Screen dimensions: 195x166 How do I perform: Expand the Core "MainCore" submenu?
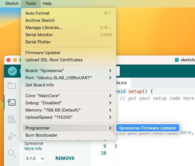[x=68, y=96]
